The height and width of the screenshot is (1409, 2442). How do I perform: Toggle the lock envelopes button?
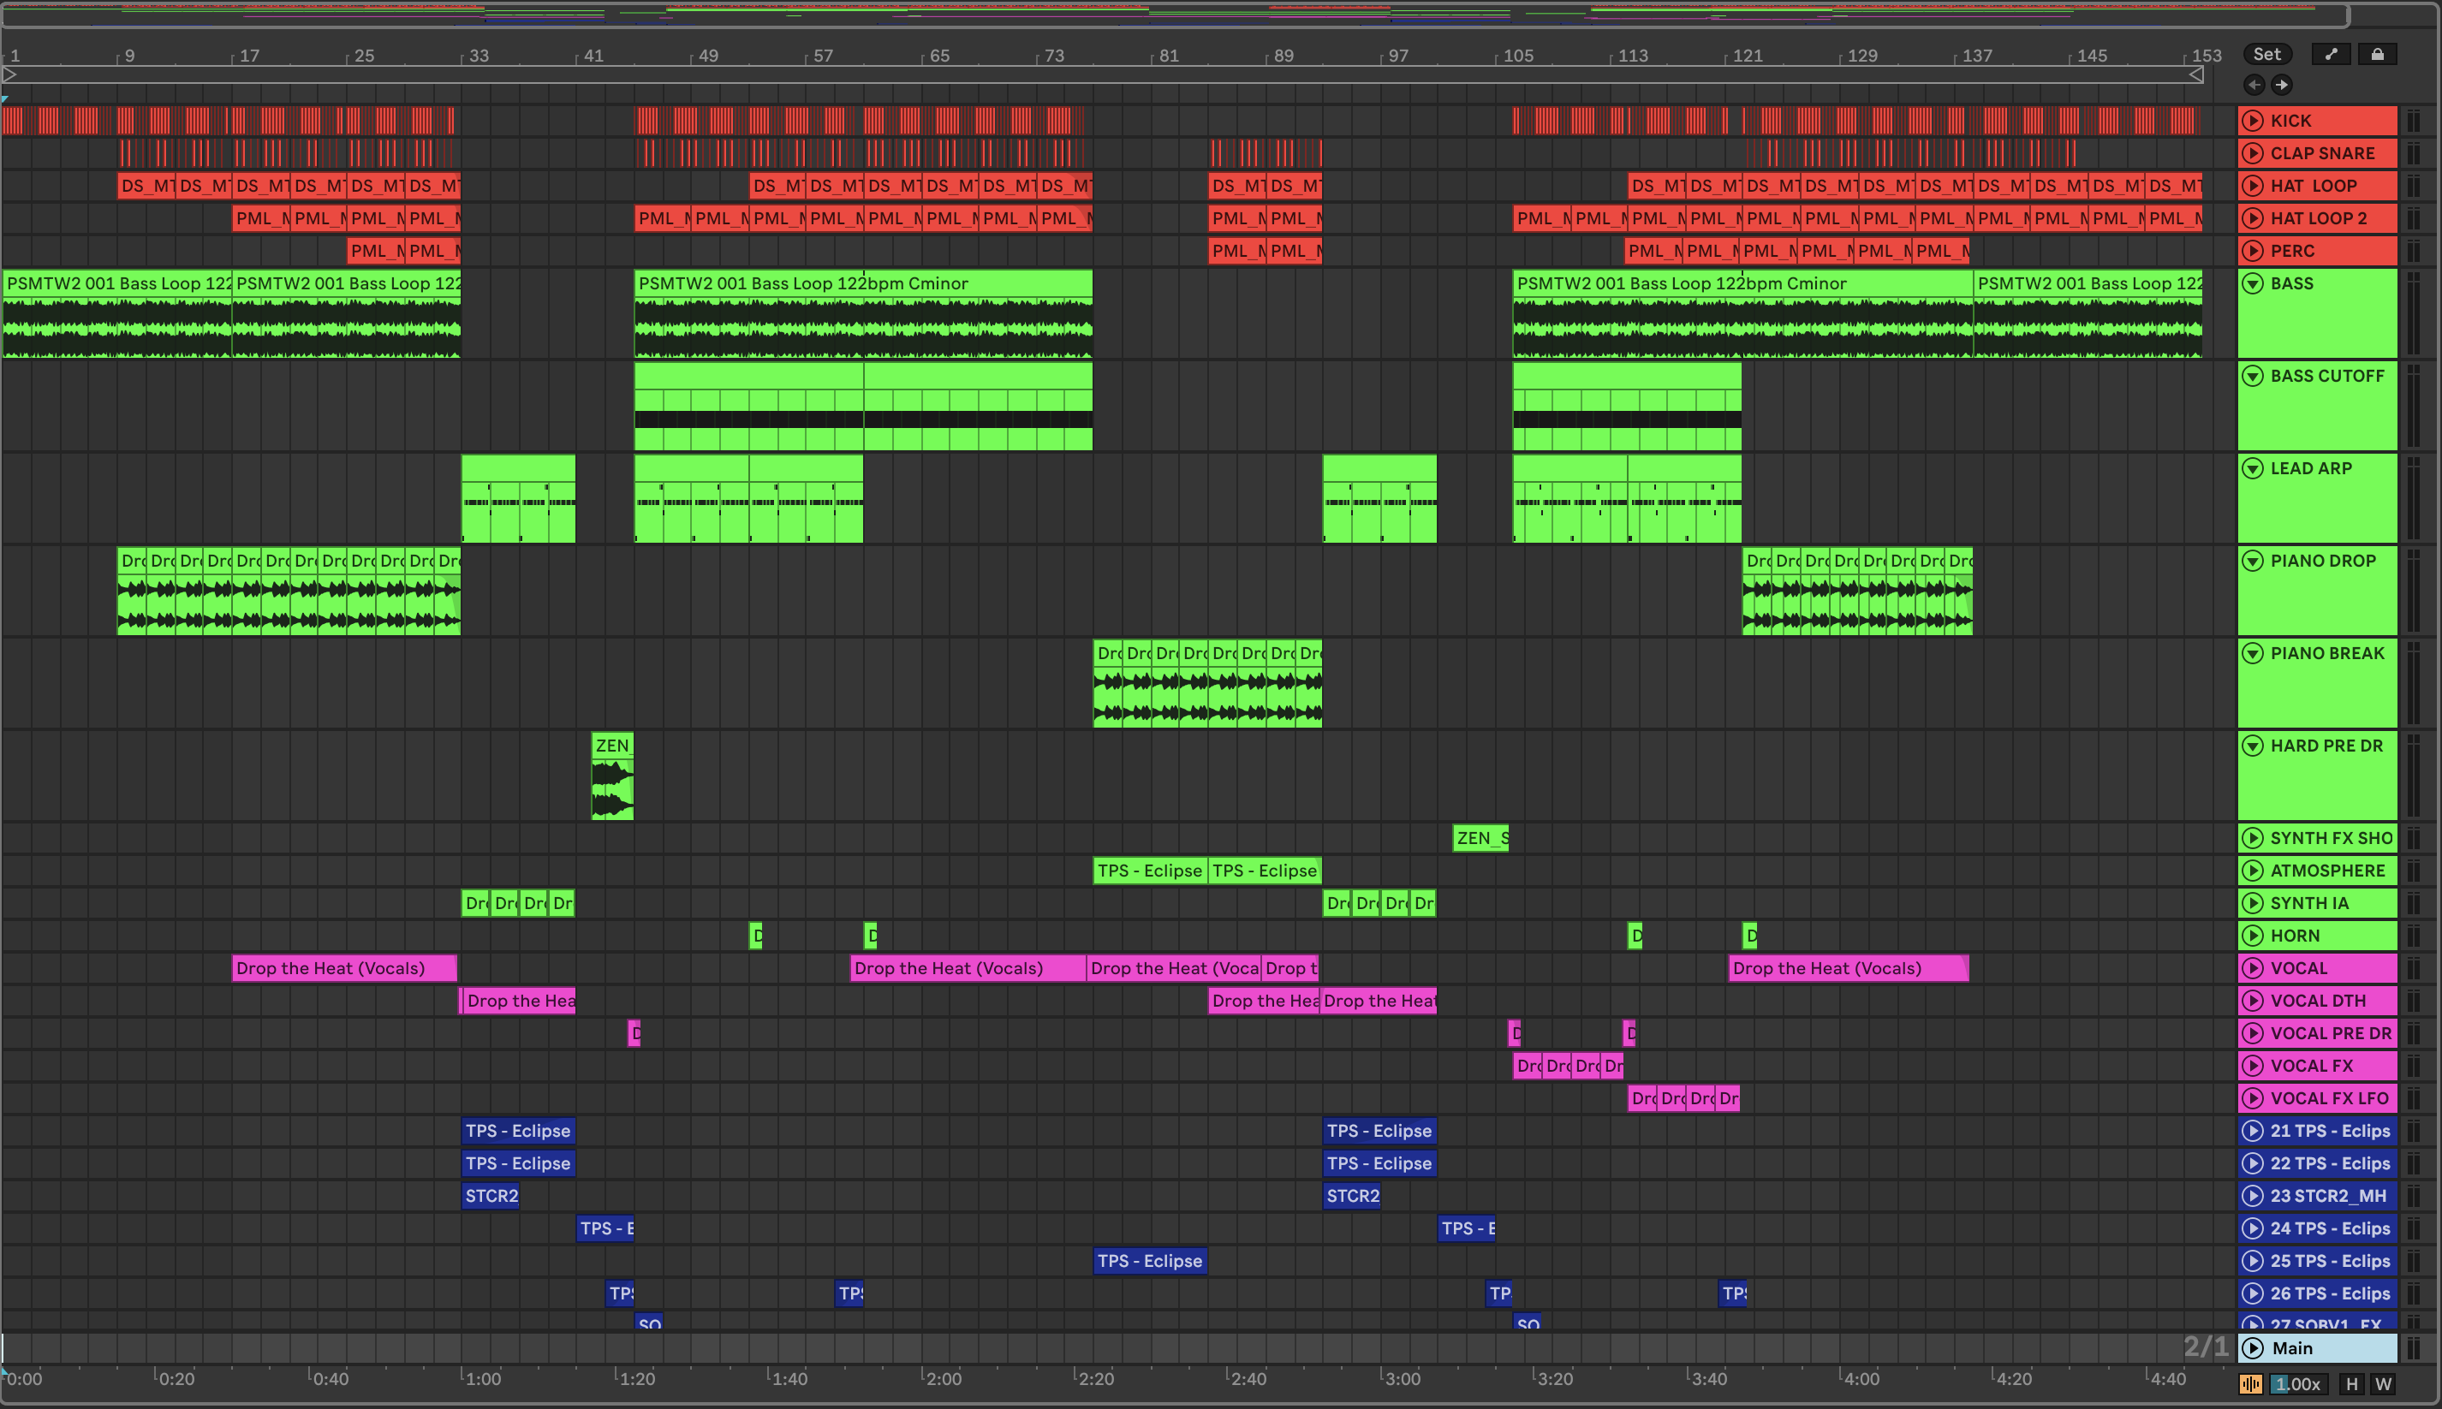coord(2377,54)
